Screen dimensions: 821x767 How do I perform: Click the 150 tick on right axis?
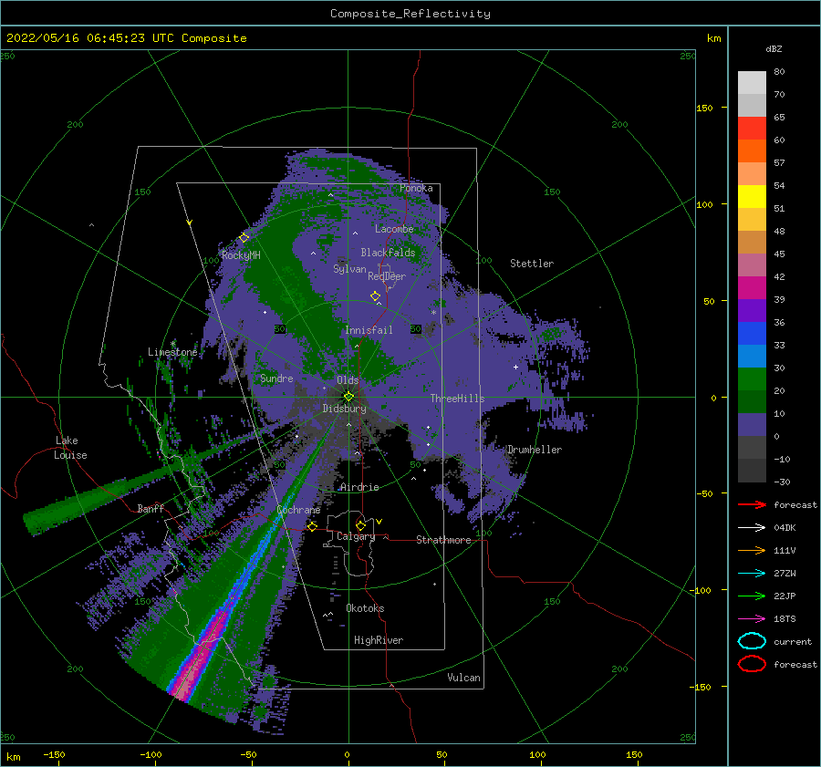click(x=704, y=108)
